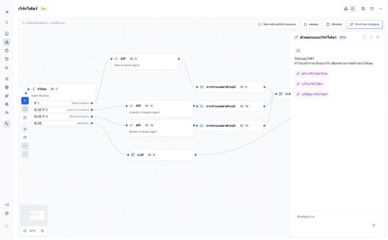Screen dimensions: 388x240
Task: Close the Workflow Designer panel
Action: tap(378, 37)
